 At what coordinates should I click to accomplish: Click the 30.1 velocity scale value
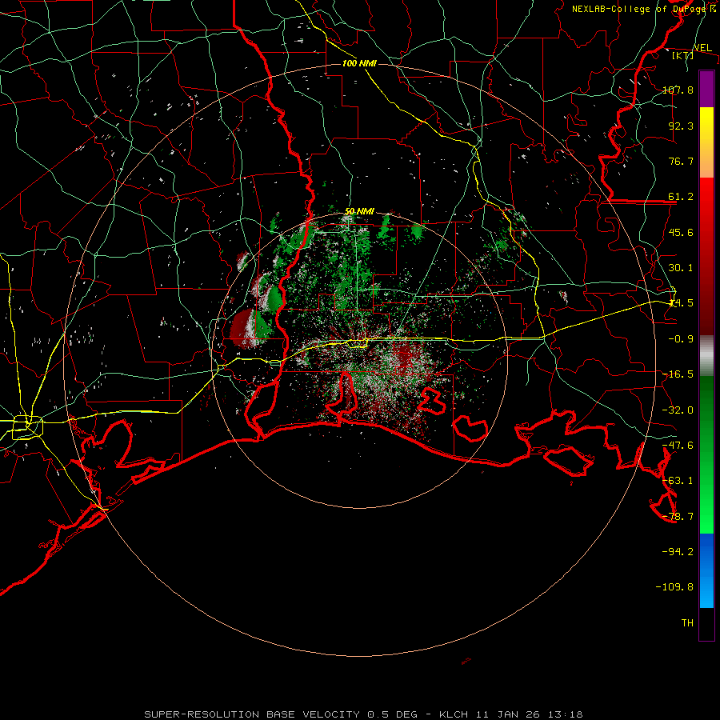[x=681, y=268]
